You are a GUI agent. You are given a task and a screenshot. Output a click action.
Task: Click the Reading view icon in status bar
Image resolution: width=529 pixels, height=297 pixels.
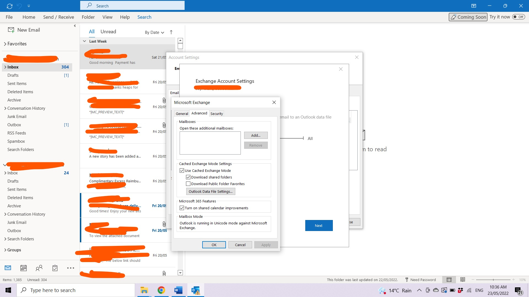tap(463, 280)
